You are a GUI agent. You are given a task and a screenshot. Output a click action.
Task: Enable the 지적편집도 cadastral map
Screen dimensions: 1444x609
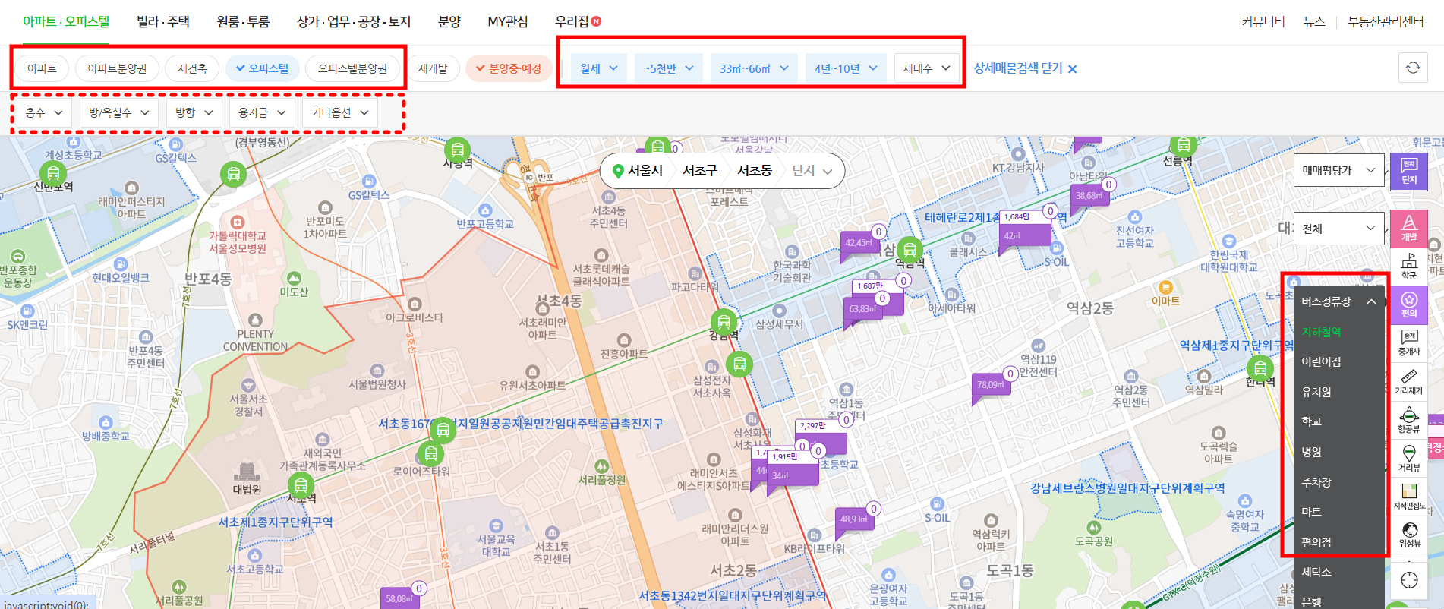pos(1409,497)
